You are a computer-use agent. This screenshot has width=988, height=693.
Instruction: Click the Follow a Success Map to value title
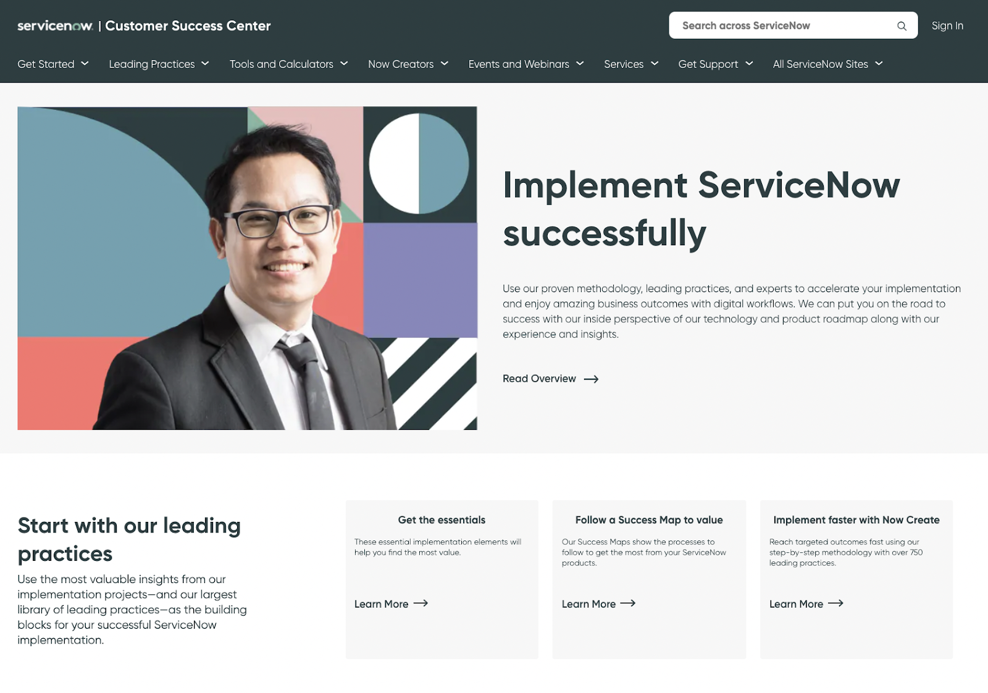649,520
